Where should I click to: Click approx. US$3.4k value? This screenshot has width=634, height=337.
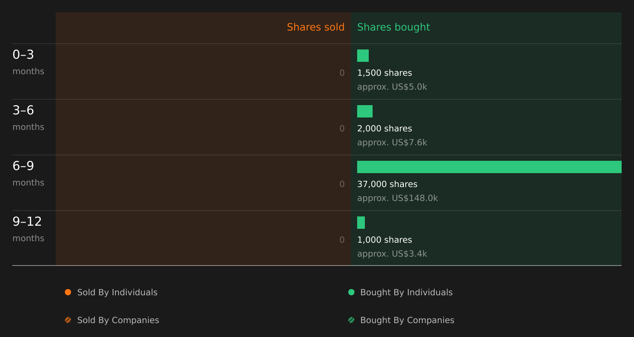click(392, 254)
